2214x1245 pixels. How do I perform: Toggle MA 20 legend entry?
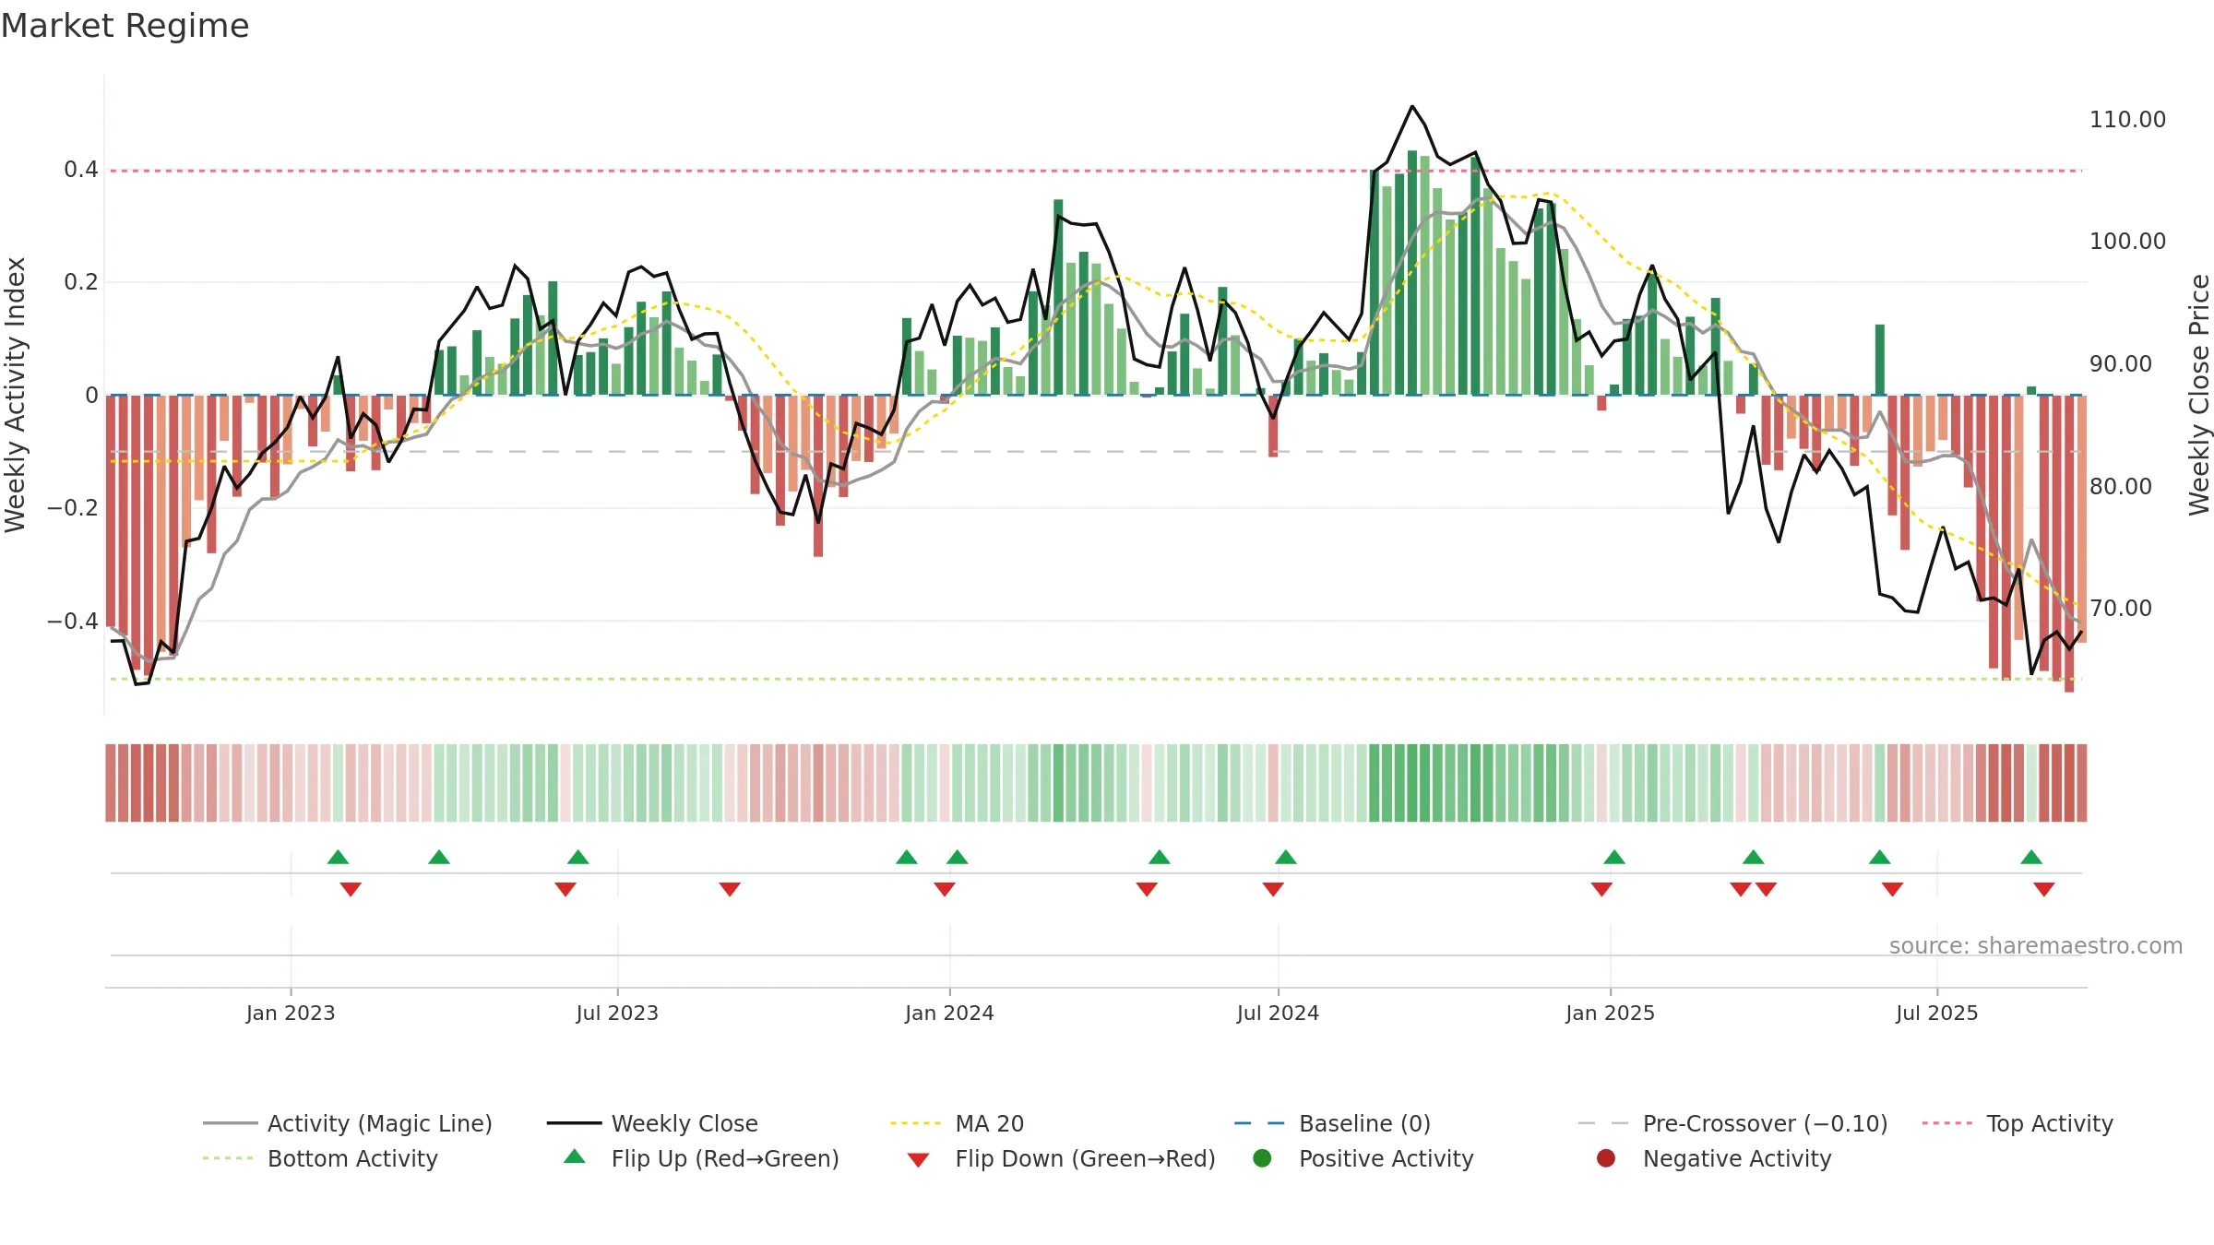(x=957, y=1123)
